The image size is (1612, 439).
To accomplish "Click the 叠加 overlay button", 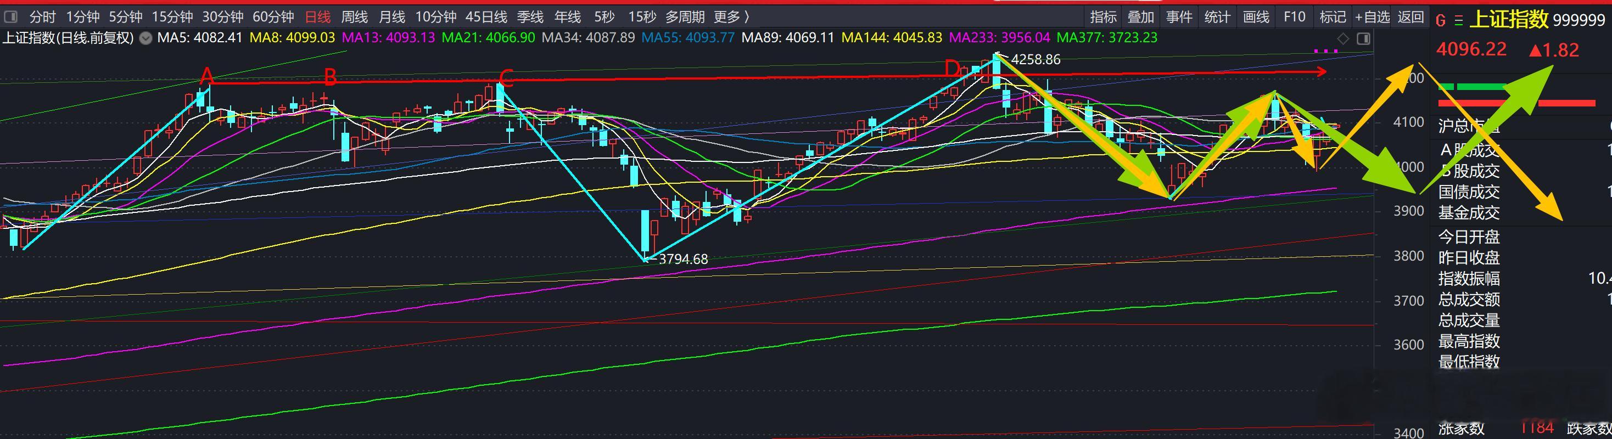I will click(x=1141, y=17).
